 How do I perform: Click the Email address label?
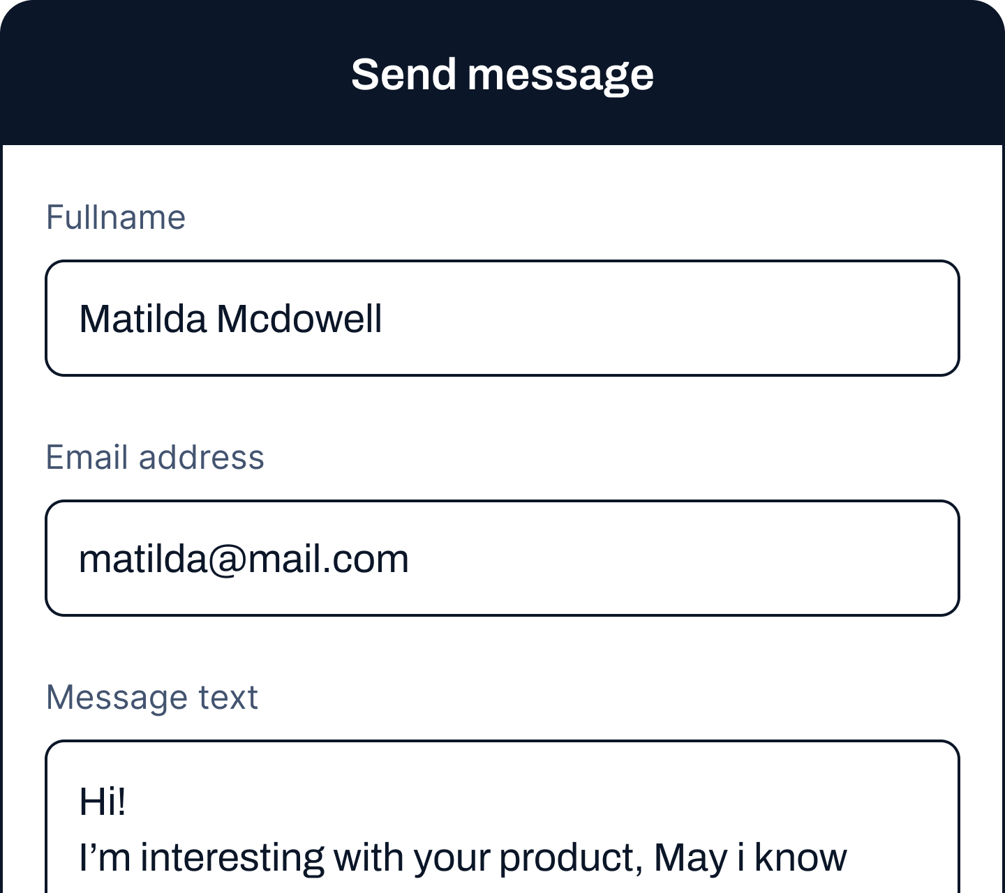click(155, 458)
